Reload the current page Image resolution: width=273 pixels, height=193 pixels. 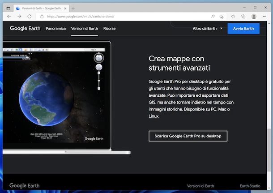pos(30,17)
